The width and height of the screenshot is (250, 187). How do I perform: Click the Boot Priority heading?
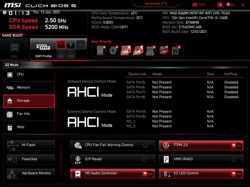click(x=101, y=42)
